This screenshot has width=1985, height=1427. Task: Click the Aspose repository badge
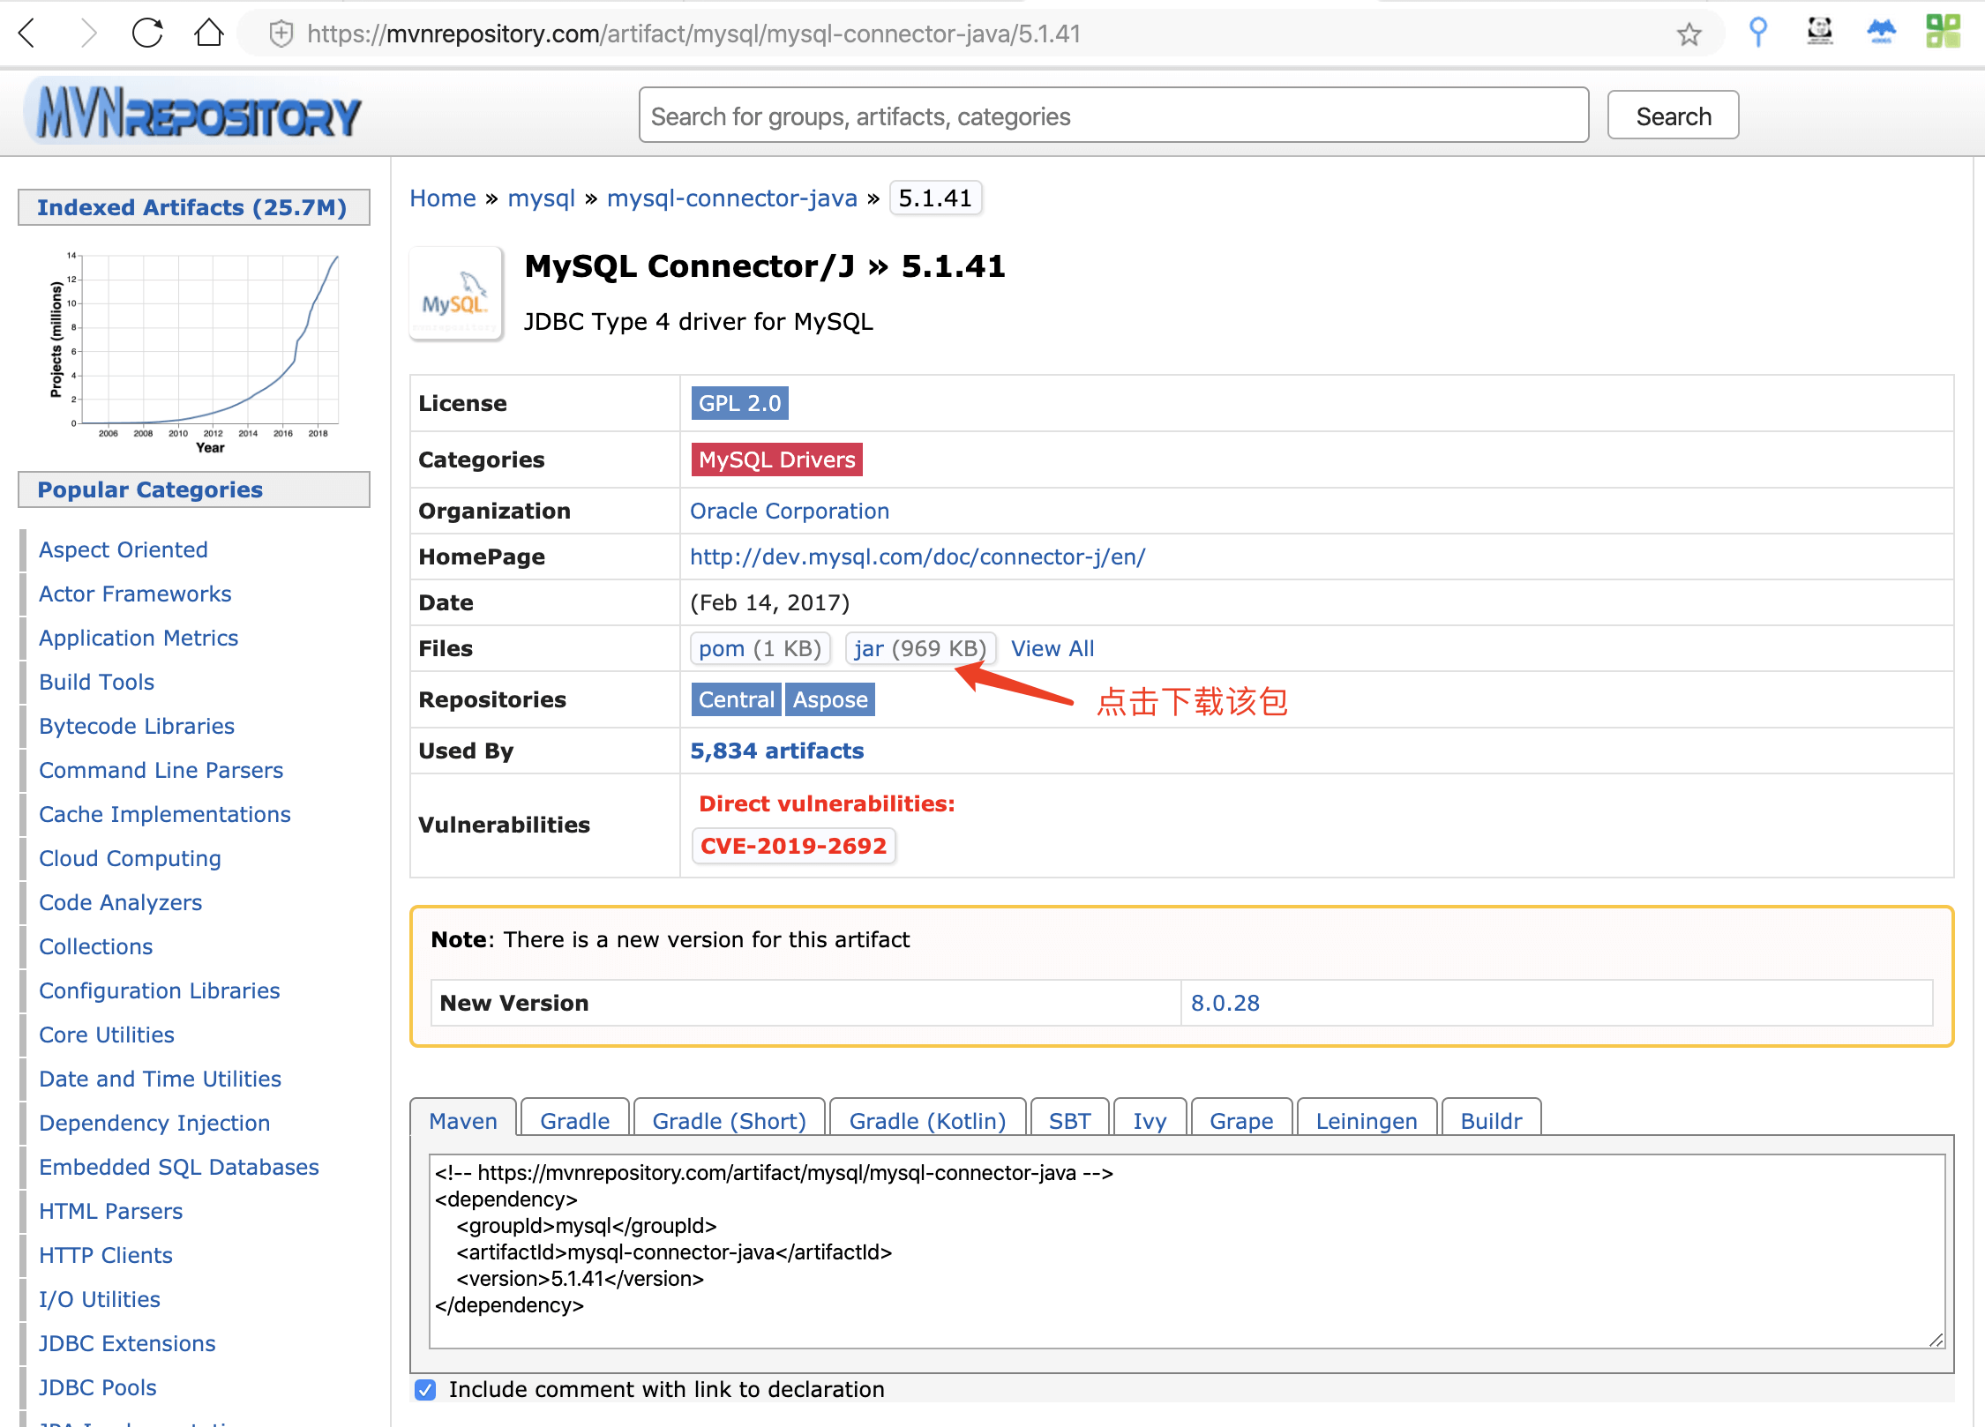tap(829, 699)
